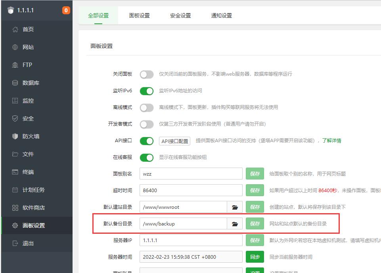Click the shield check icon beside 安全

(15, 118)
